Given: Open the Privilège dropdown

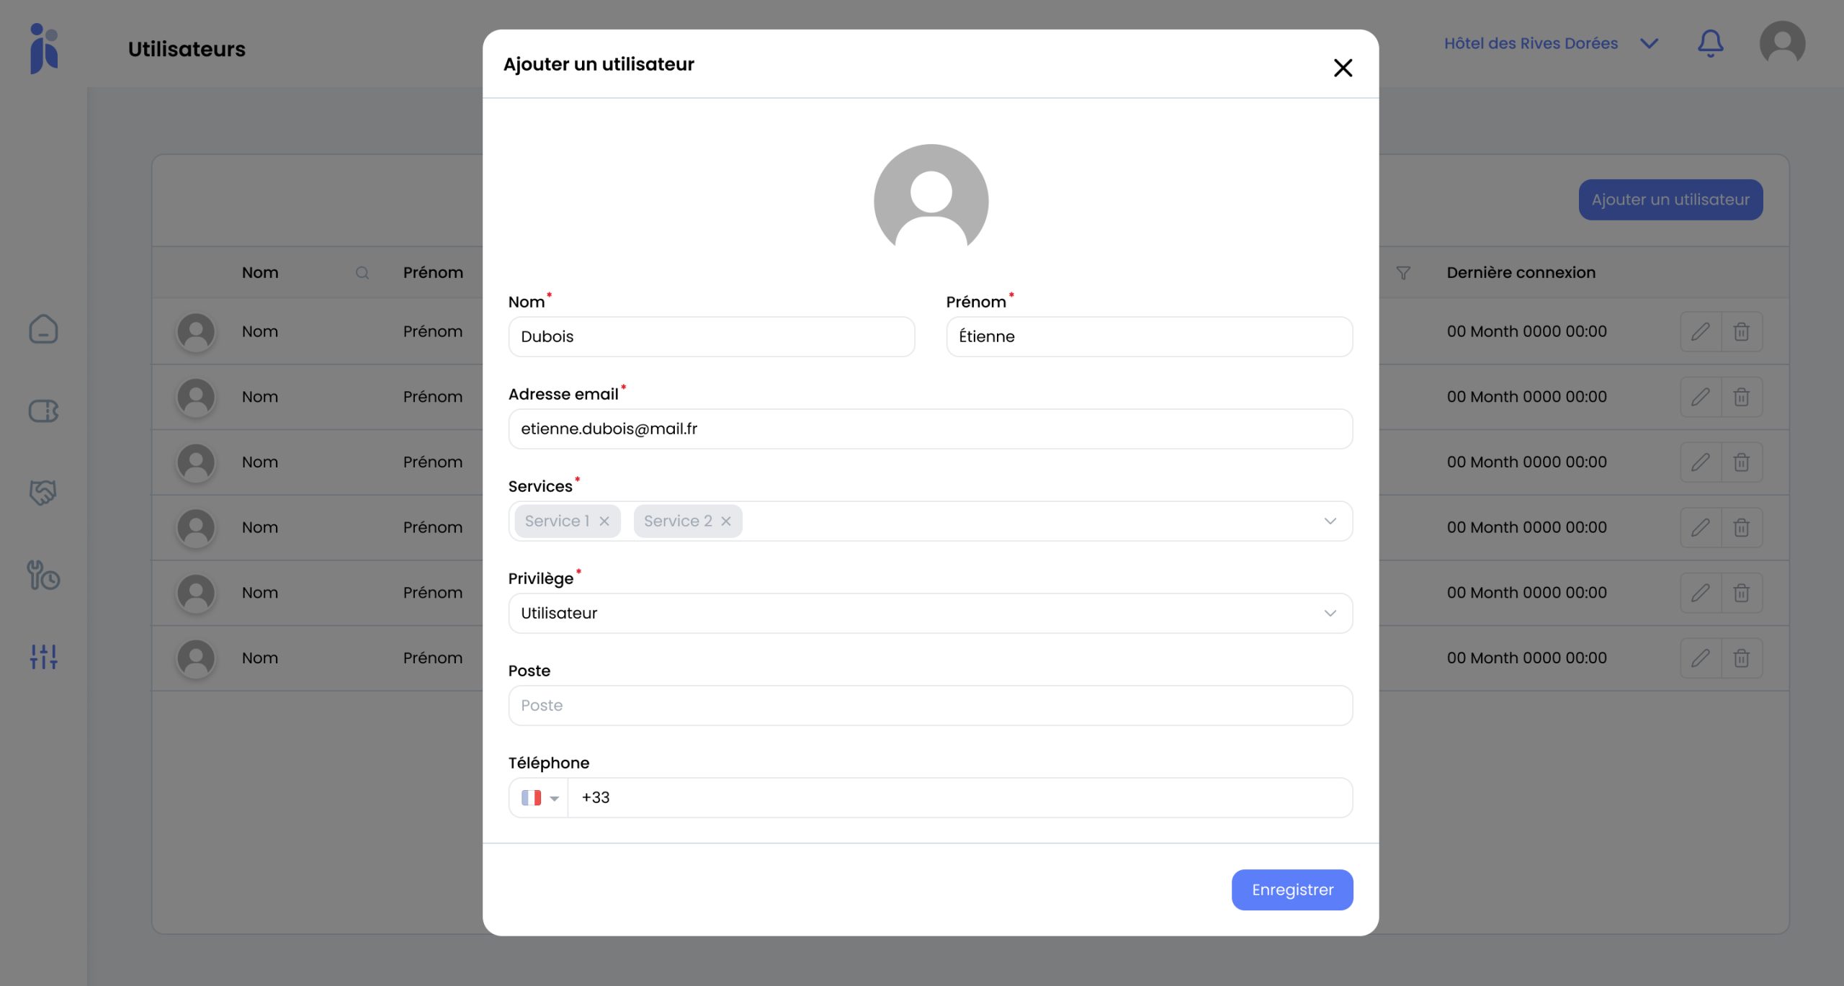Looking at the screenshot, I should tap(1330, 614).
